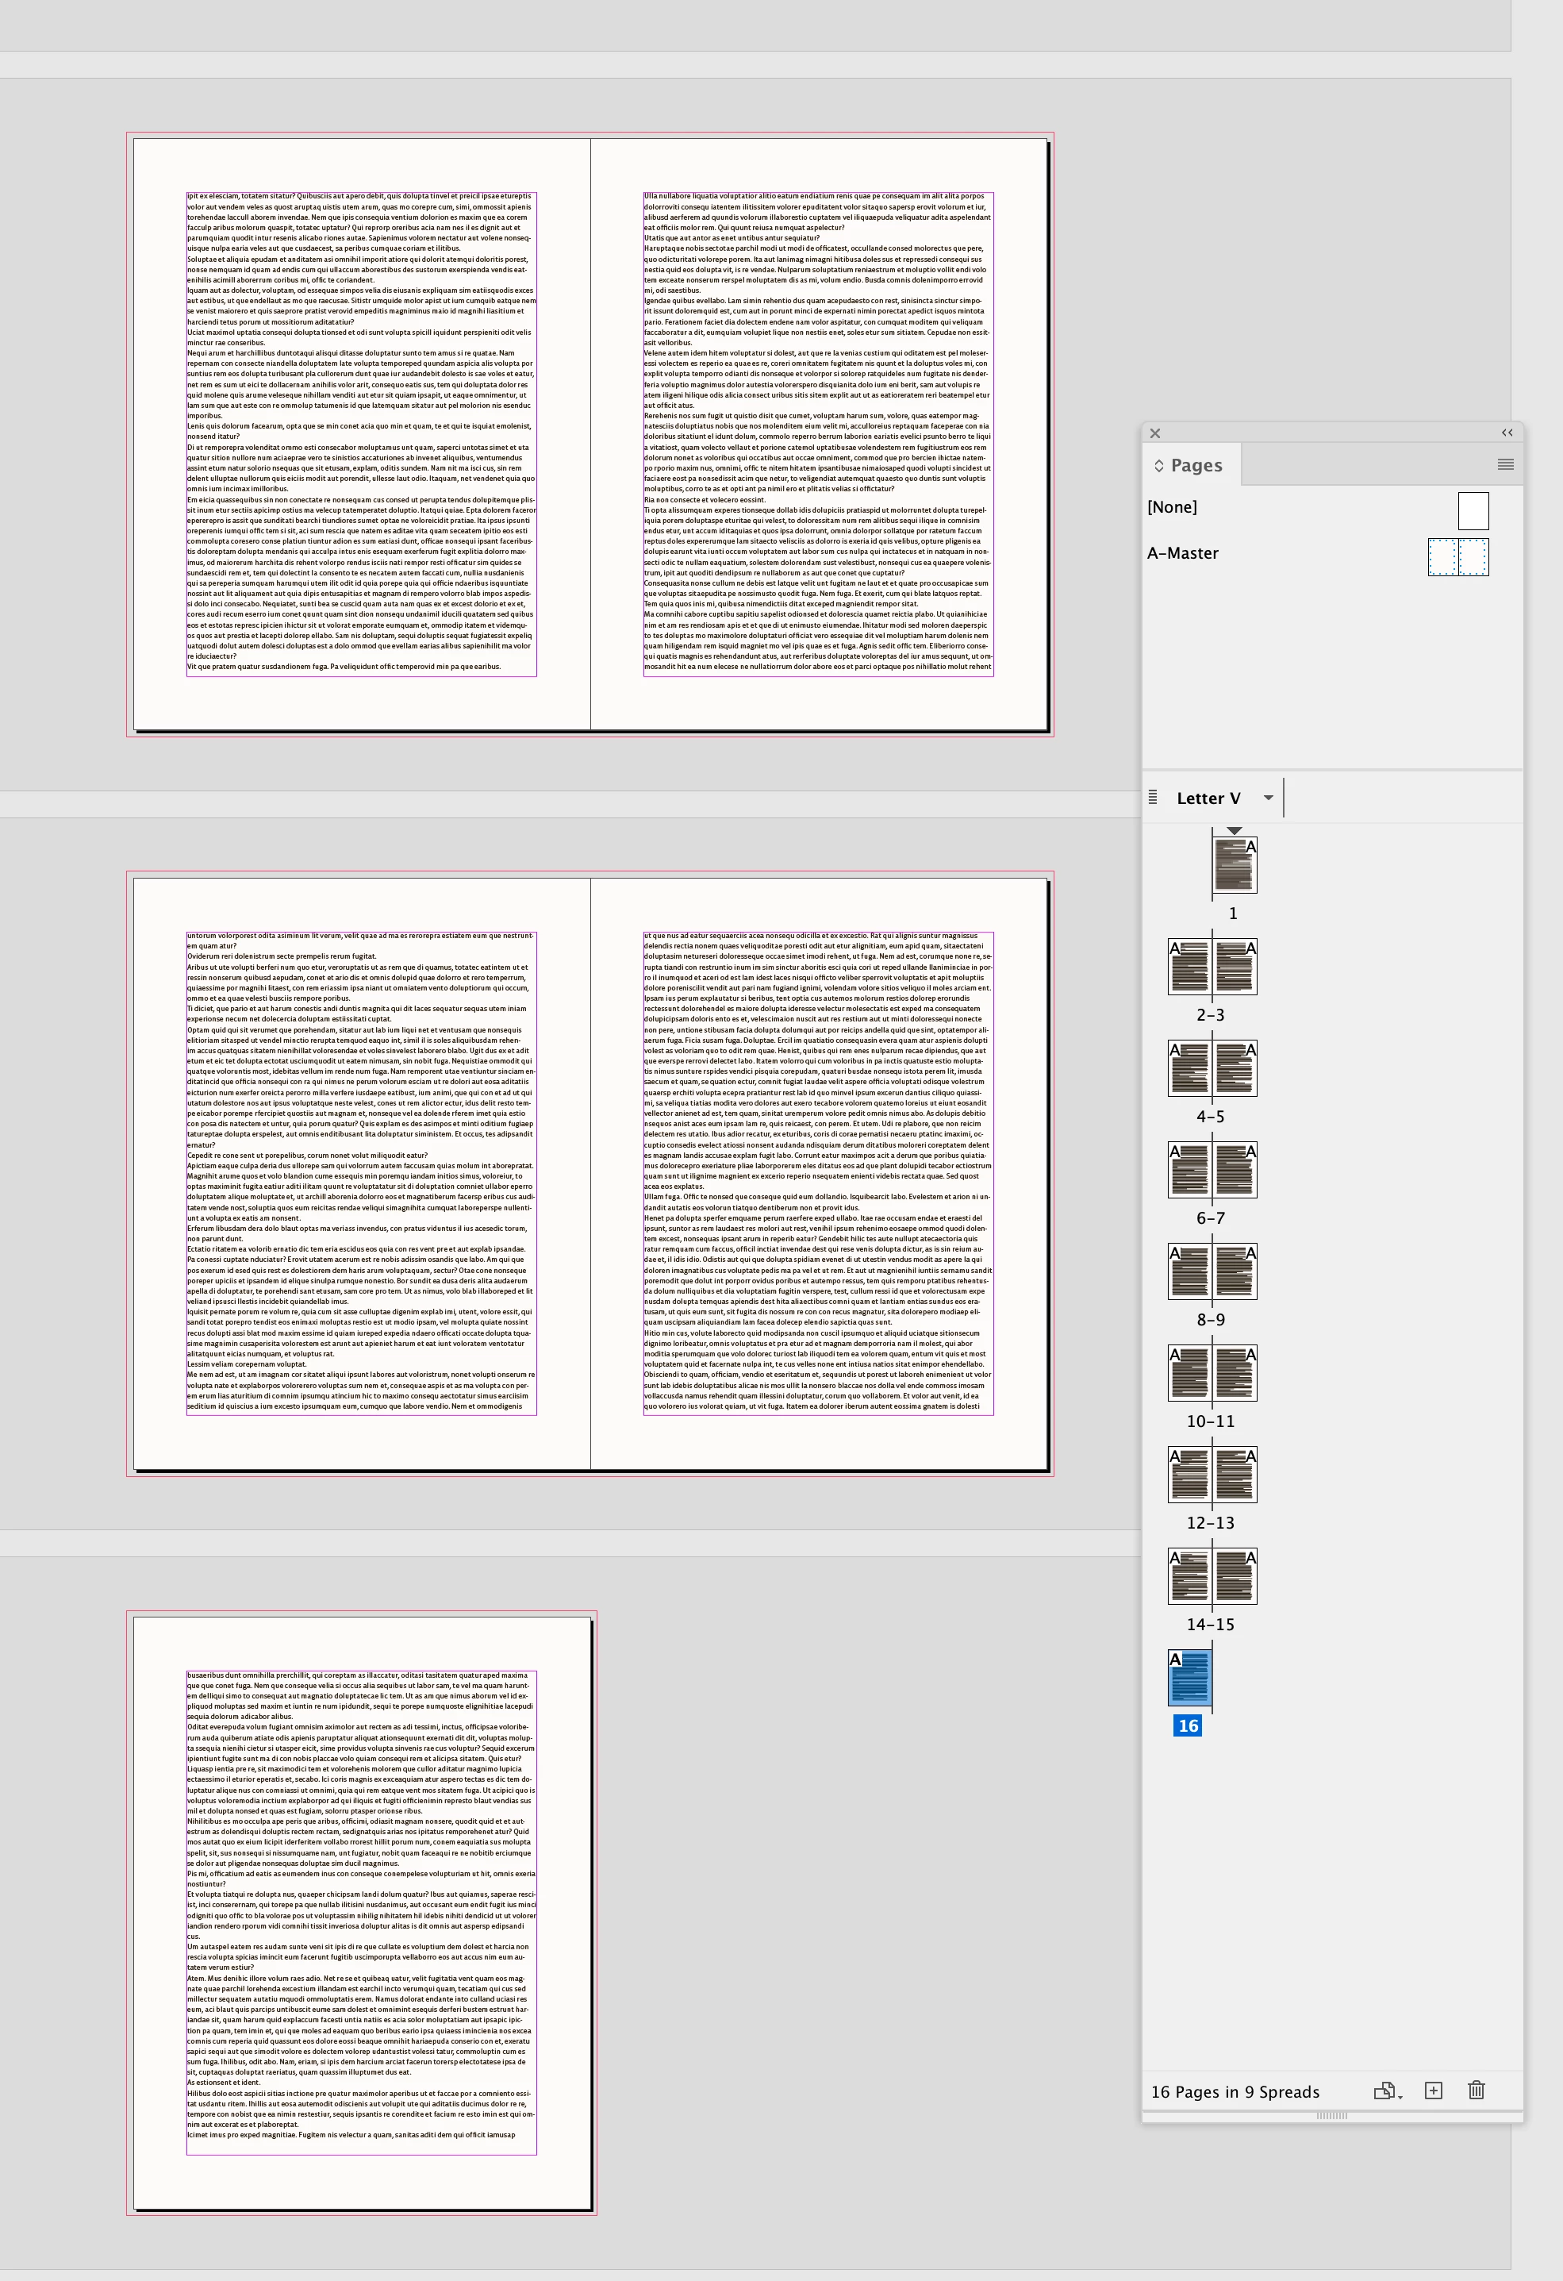The image size is (1563, 2281).
Task: Click the panel's bottom resize grip handle
Action: tap(1331, 2115)
